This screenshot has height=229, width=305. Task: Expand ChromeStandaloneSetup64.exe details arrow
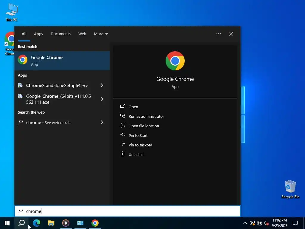click(102, 85)
